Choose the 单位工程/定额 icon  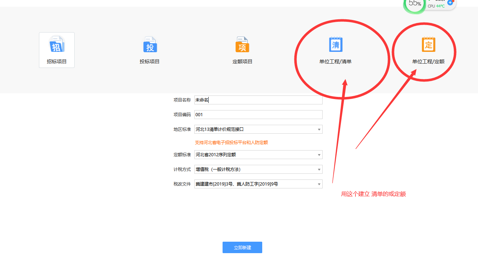point(428,44)
